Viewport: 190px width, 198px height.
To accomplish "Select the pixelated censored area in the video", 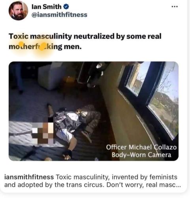I will (43, 131).
